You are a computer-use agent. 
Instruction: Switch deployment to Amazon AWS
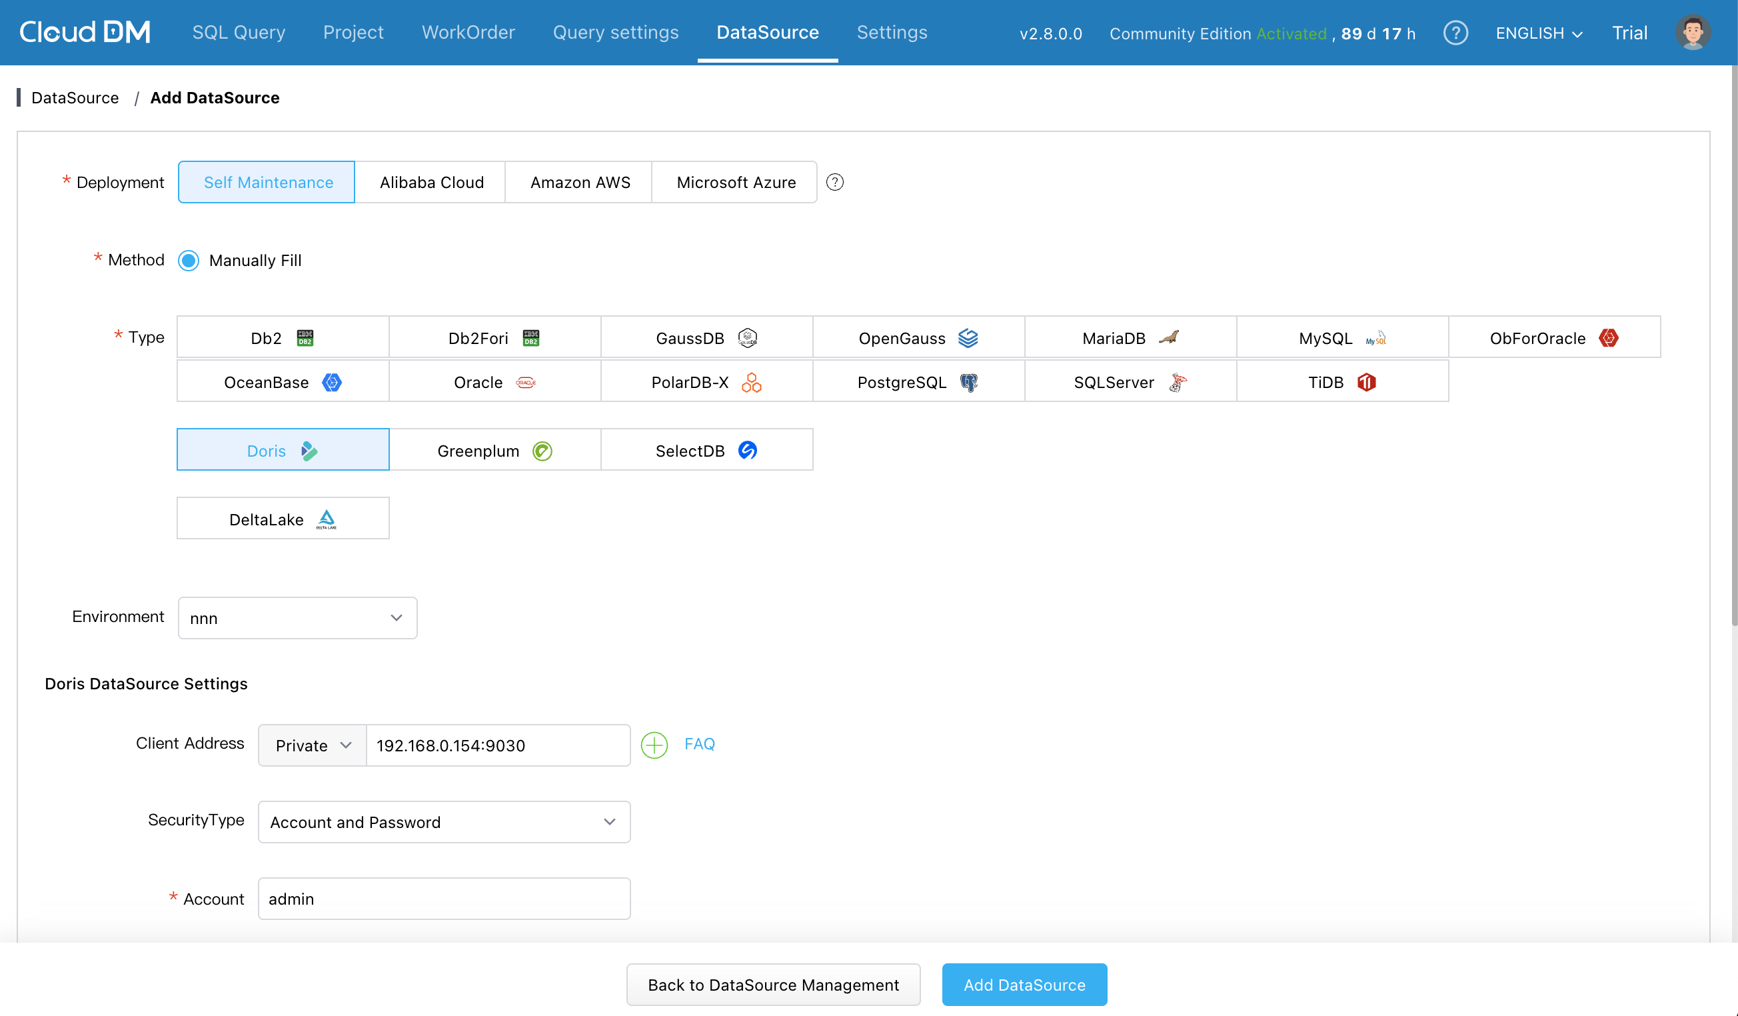pyautogui.click(x=579, y=182)
